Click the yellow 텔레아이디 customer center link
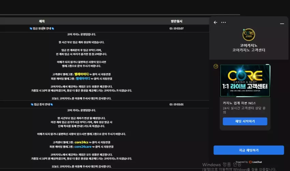This screenshot has height=171, width=290. pos(82,74)
